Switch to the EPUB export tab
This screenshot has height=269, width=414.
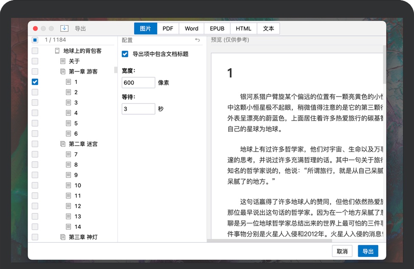pyautogui.click(x=217, y=28)
